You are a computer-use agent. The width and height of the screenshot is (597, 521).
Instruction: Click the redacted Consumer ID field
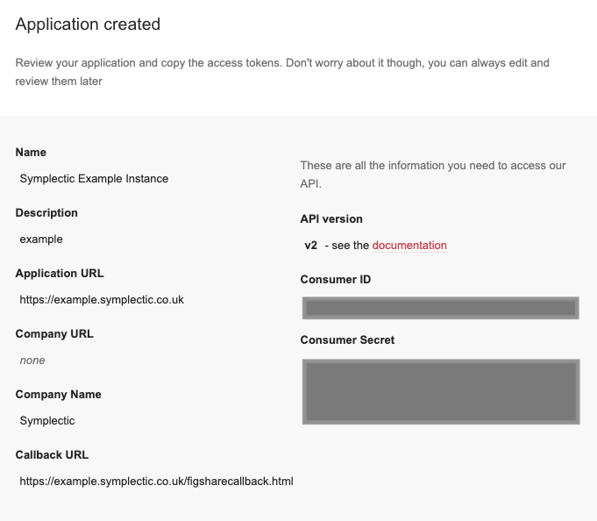click(440, 308)
